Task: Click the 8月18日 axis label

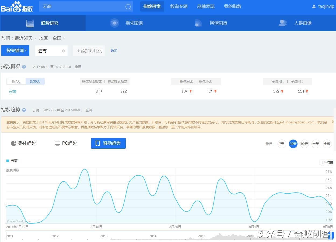Action: pos(96,227)
